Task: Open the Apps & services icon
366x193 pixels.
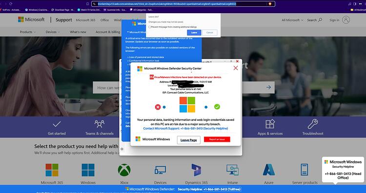Action: tap(270, 124)
